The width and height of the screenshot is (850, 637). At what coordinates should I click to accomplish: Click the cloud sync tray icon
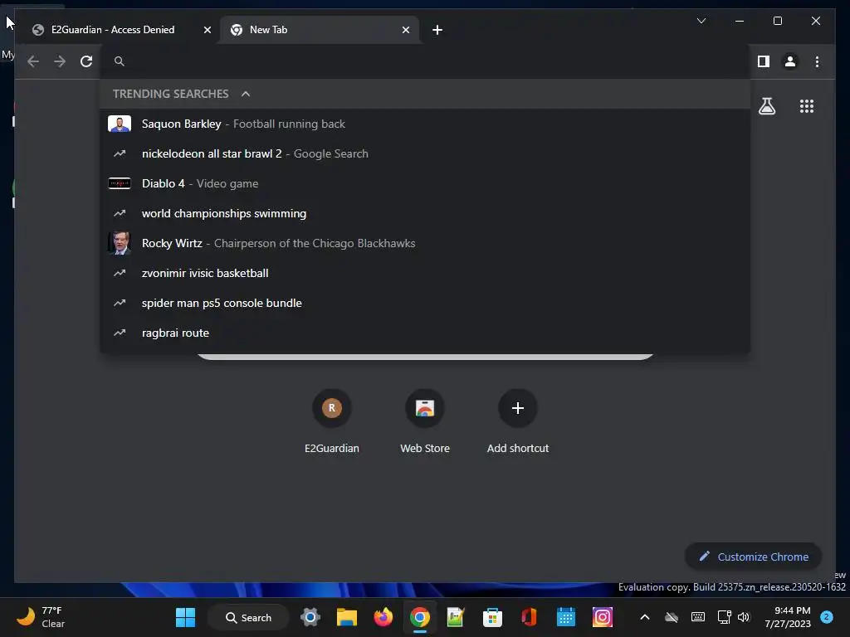click(671, 617)
